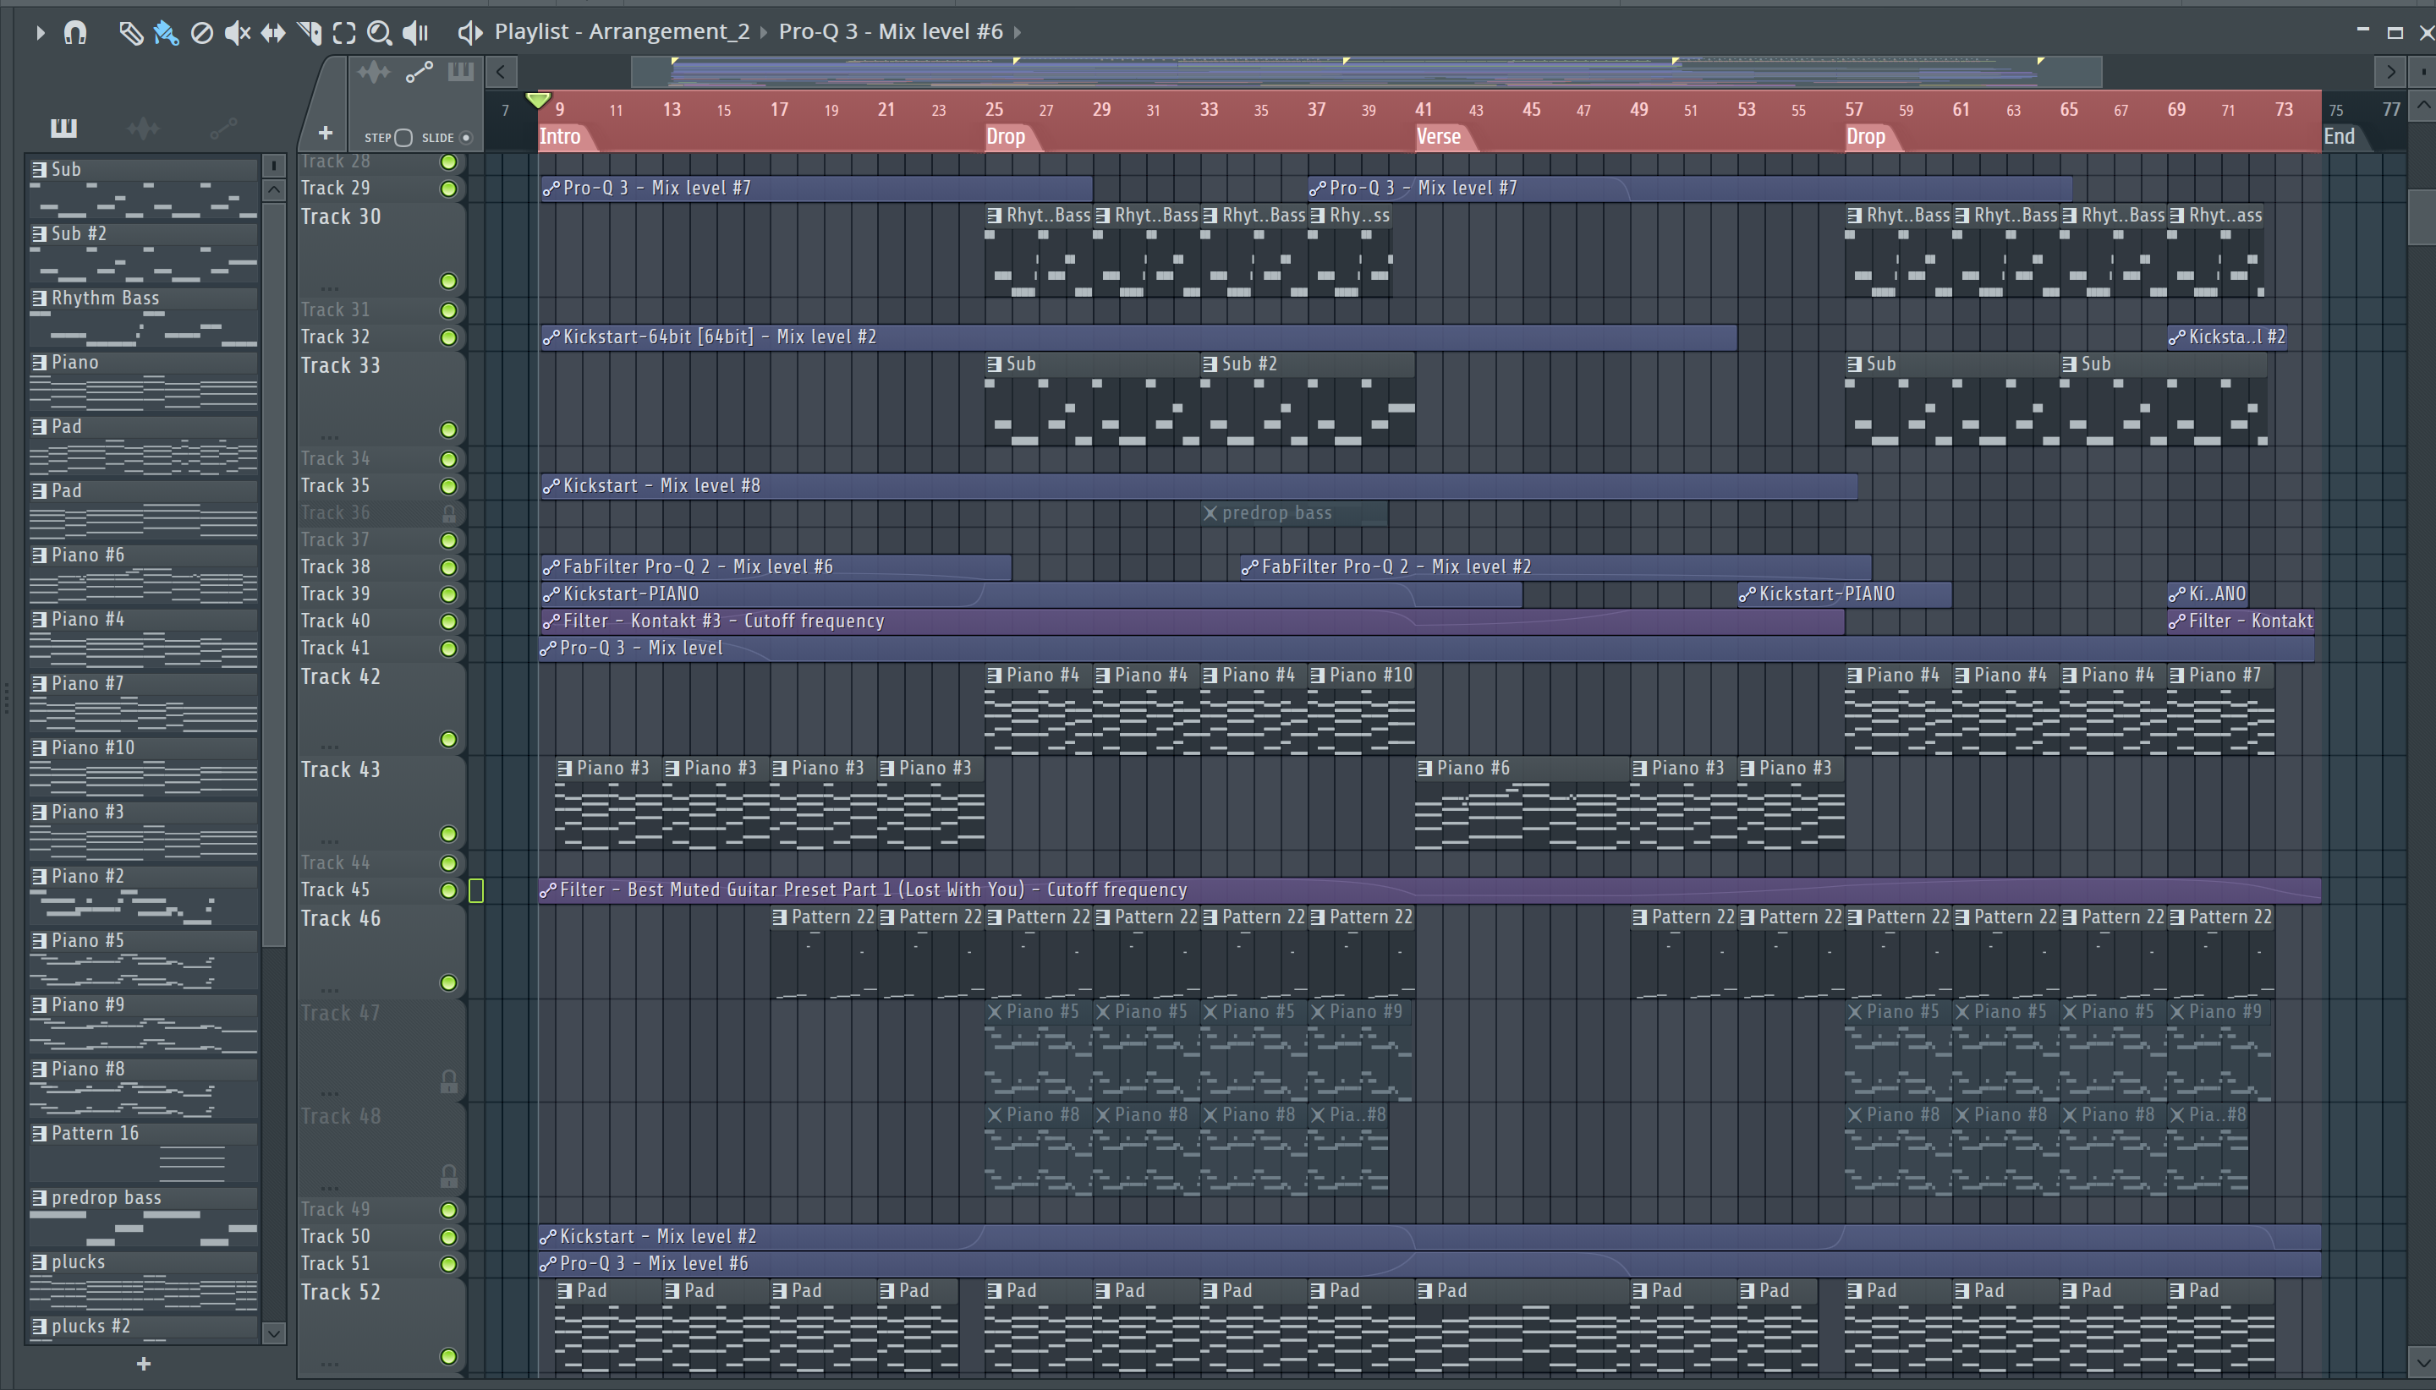This screenshot has height=1390, width=2436.
Task: Mute Track 45 via its green indicator
Action: 447,889
